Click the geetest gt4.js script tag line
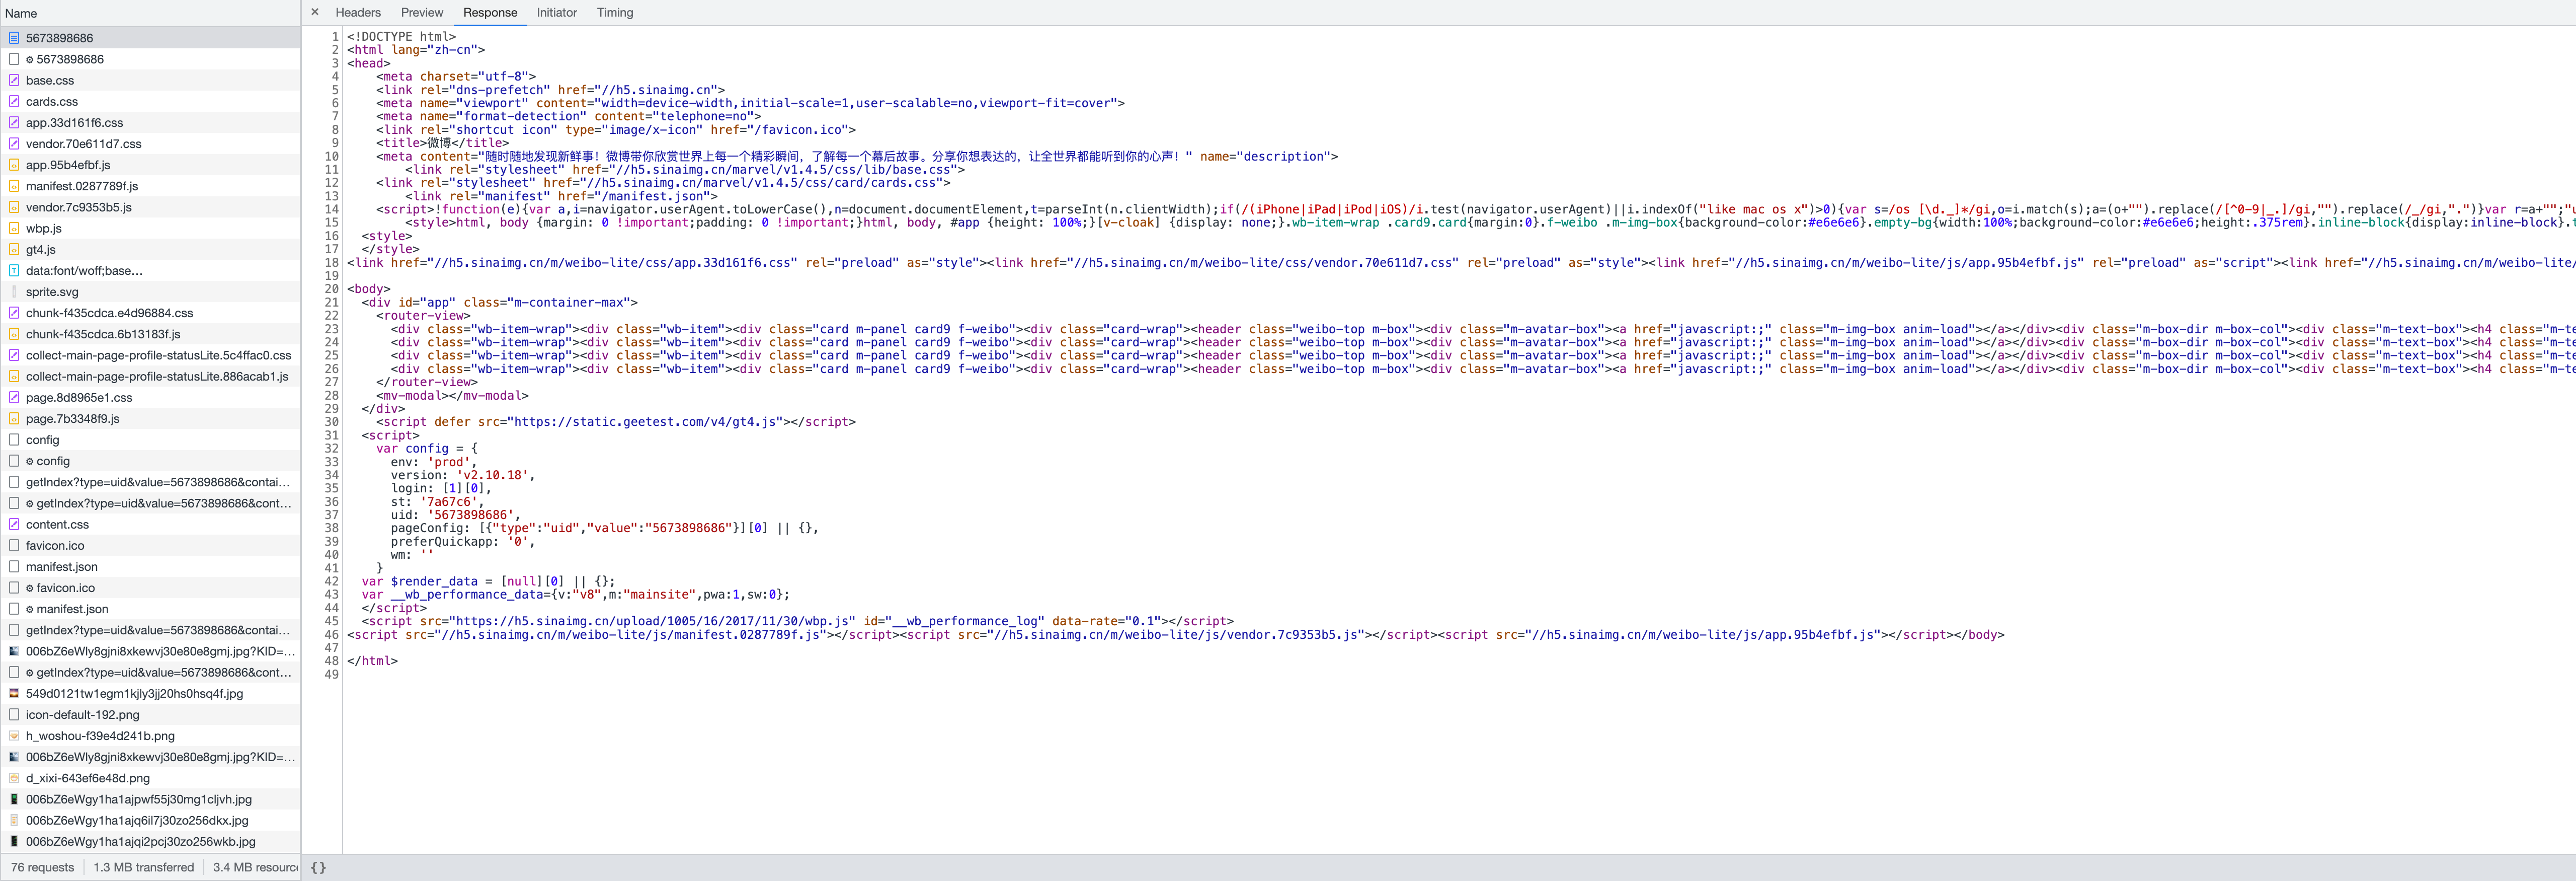The image size is (2576, 881). coord(616,421)
